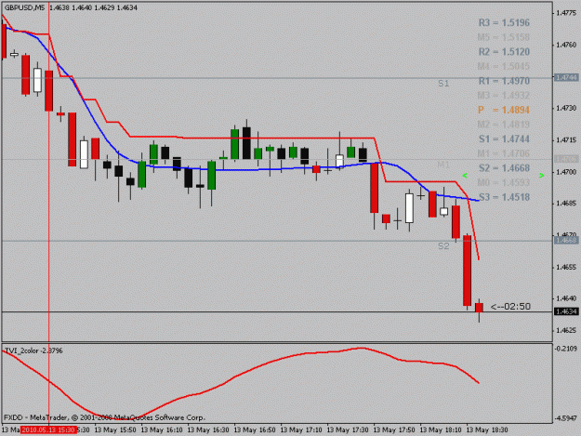Select the R2 = 1.5120 pivot label
Viewport: 581px width, 436px height.
click(504, 52)
